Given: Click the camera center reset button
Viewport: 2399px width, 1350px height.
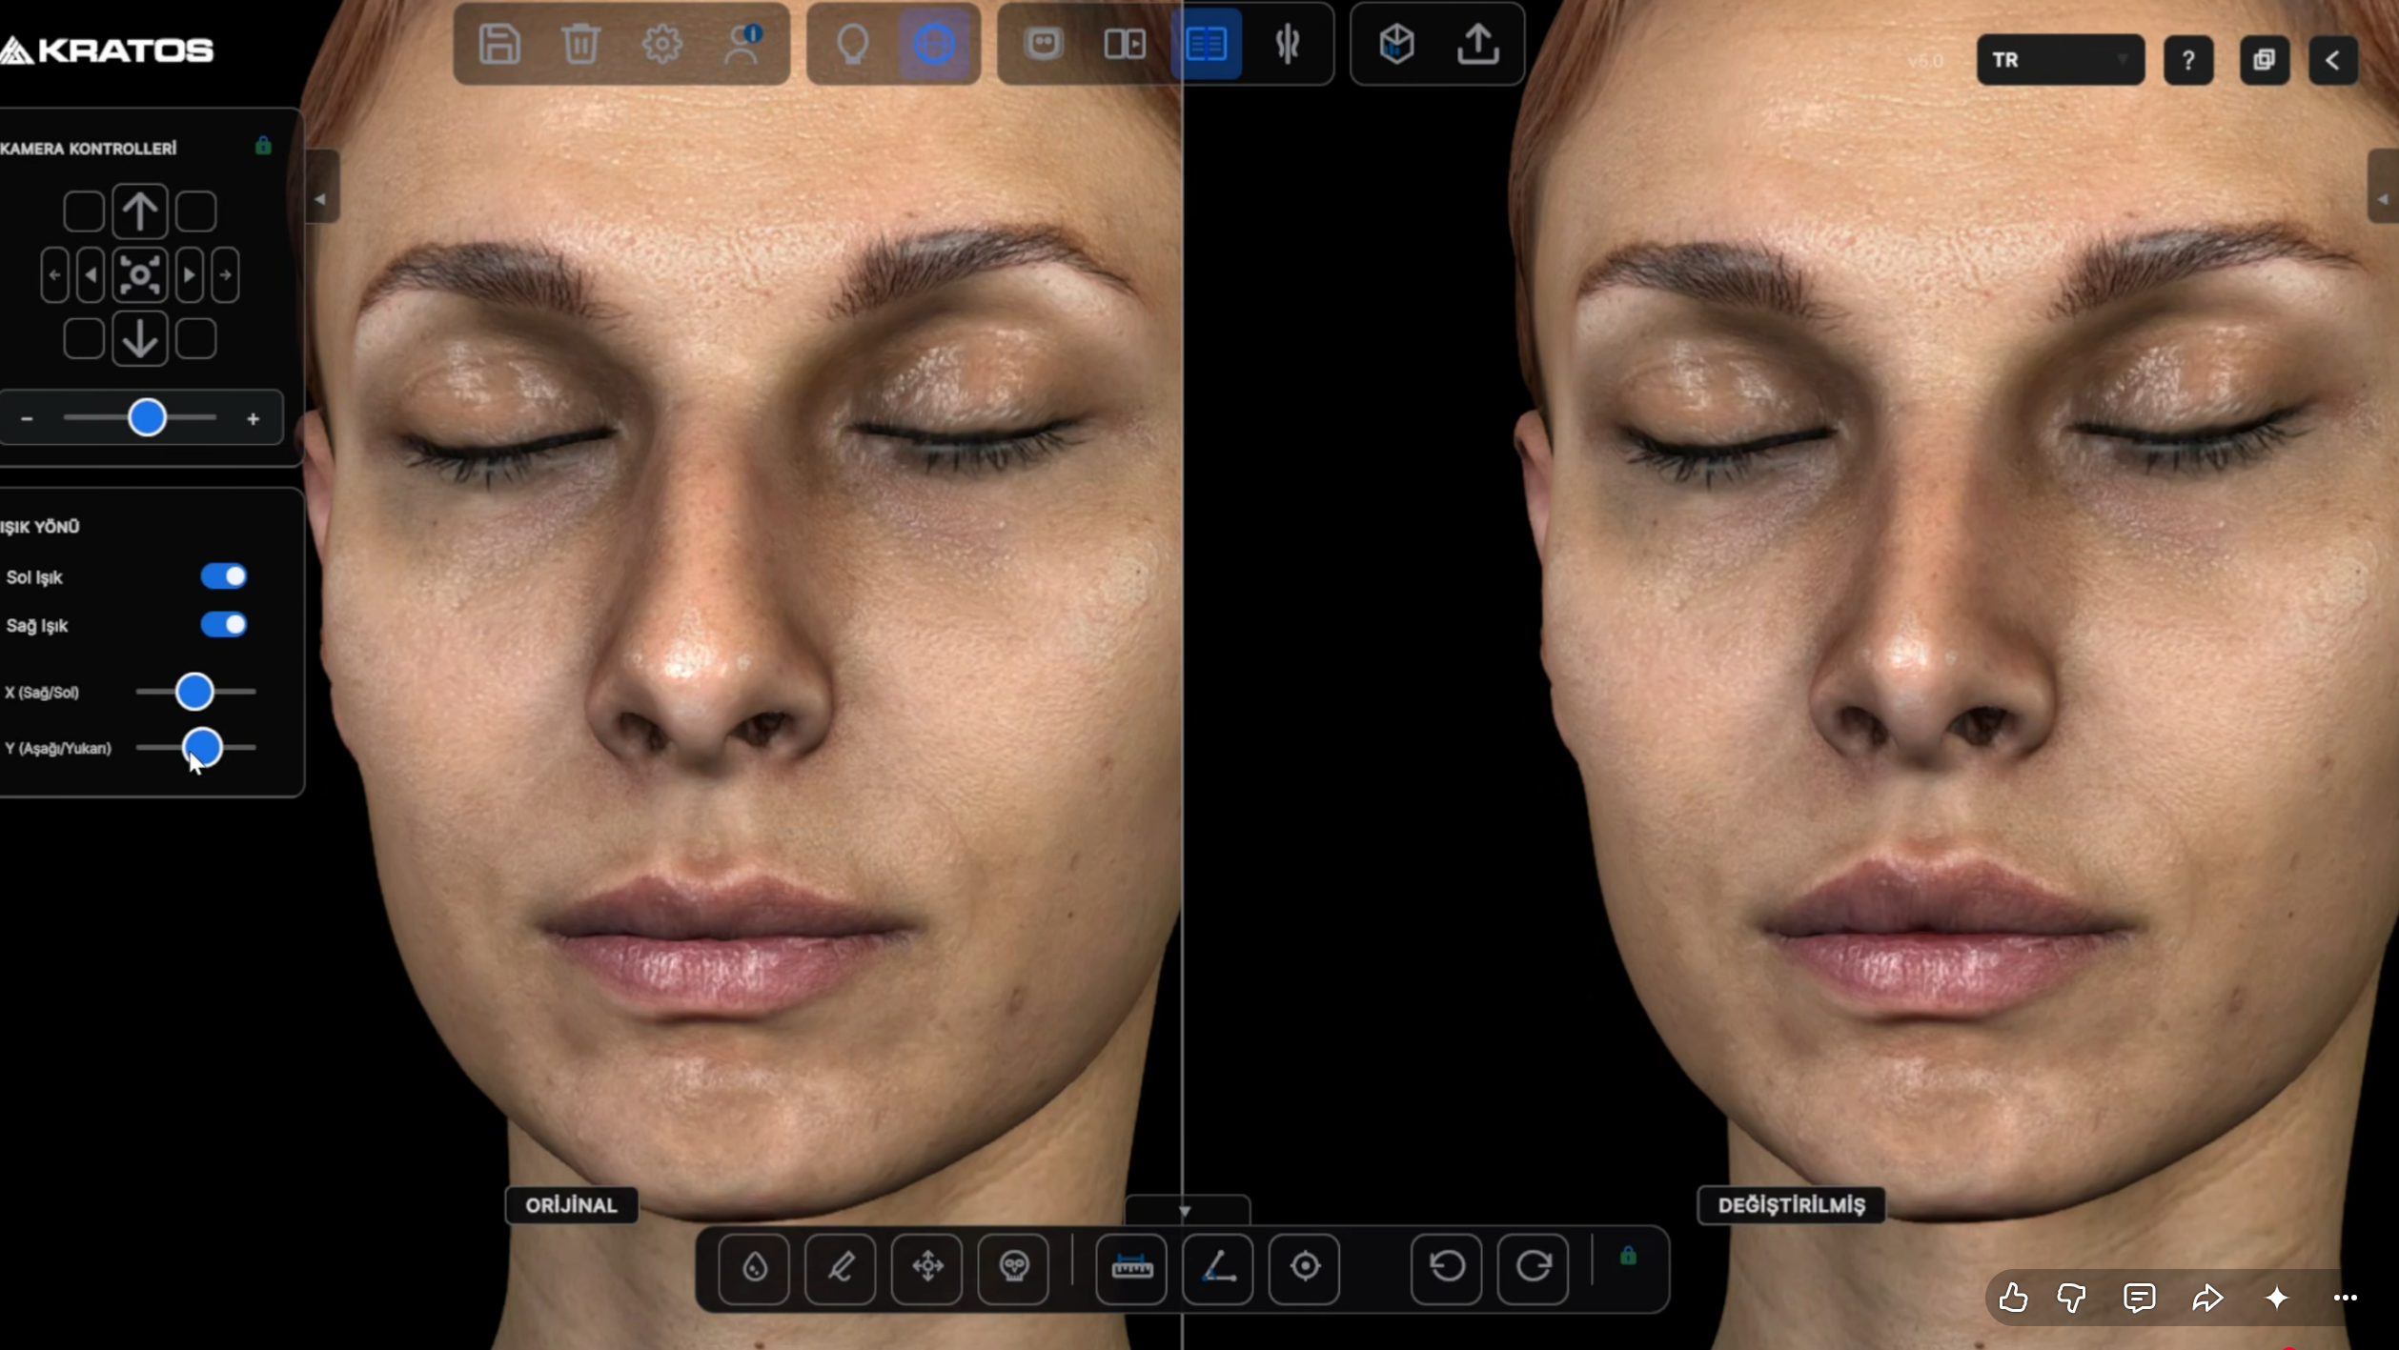Looking at the screenshot, I should point(140,275).
